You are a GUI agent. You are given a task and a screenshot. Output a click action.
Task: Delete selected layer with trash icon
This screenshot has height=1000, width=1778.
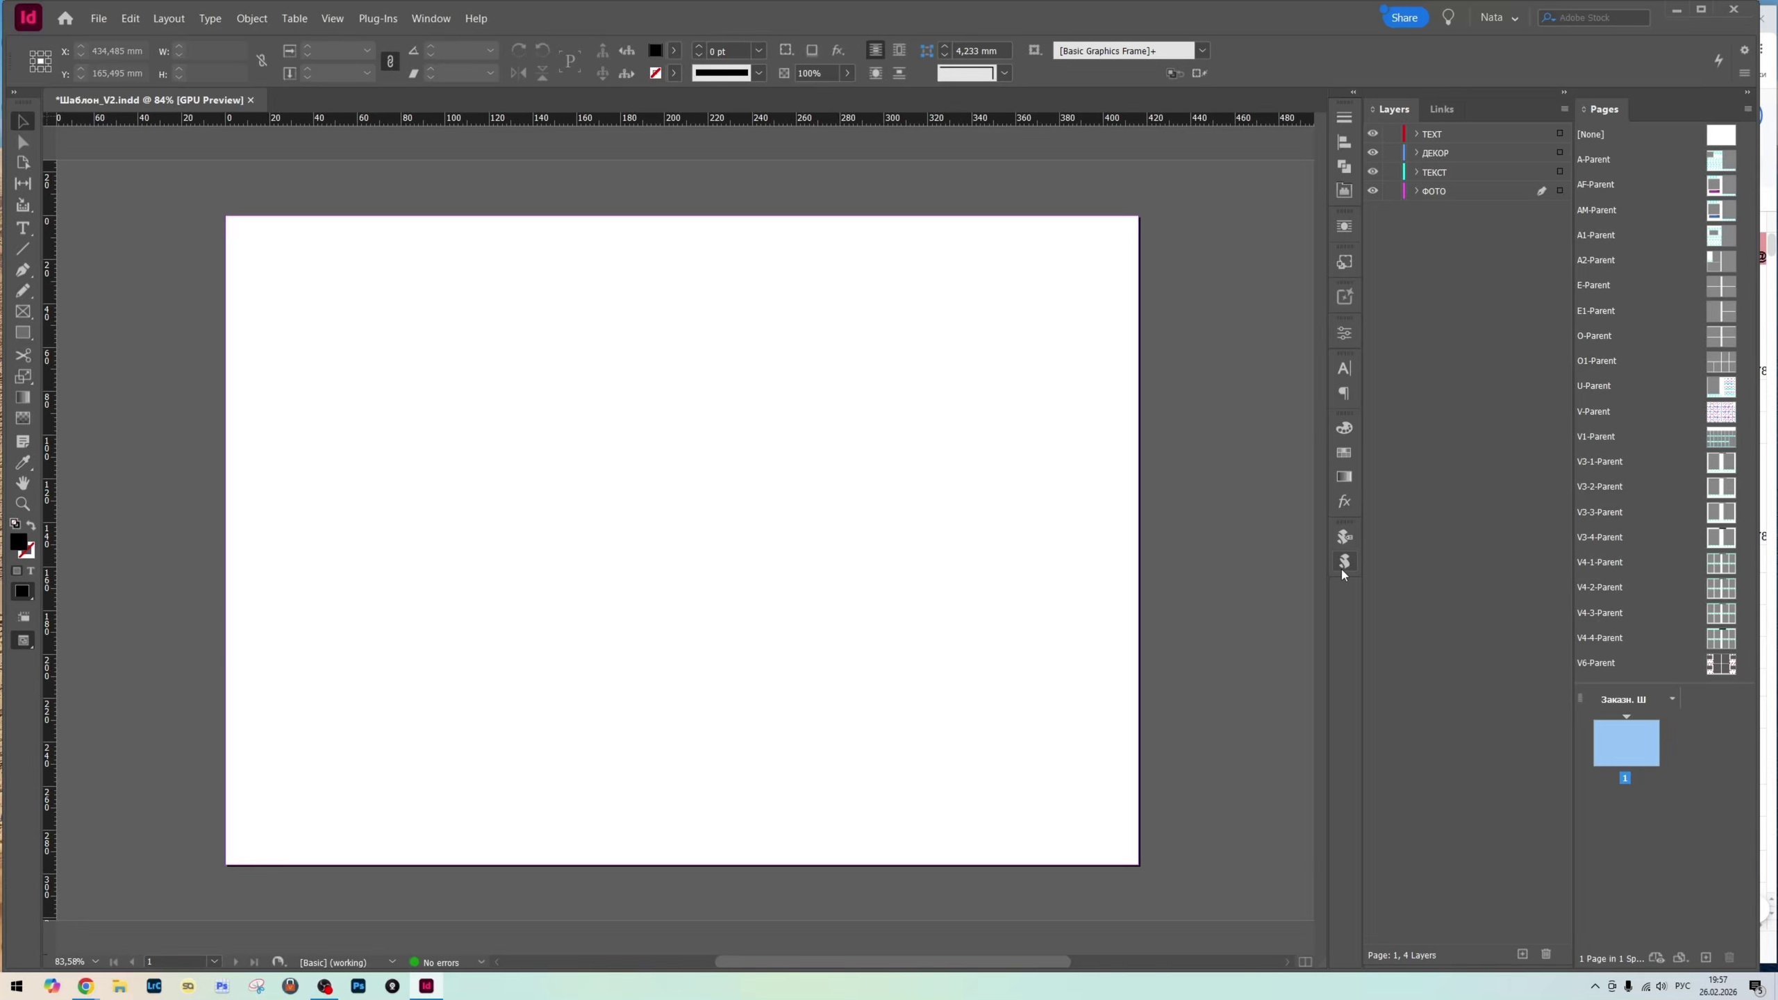1546,954
